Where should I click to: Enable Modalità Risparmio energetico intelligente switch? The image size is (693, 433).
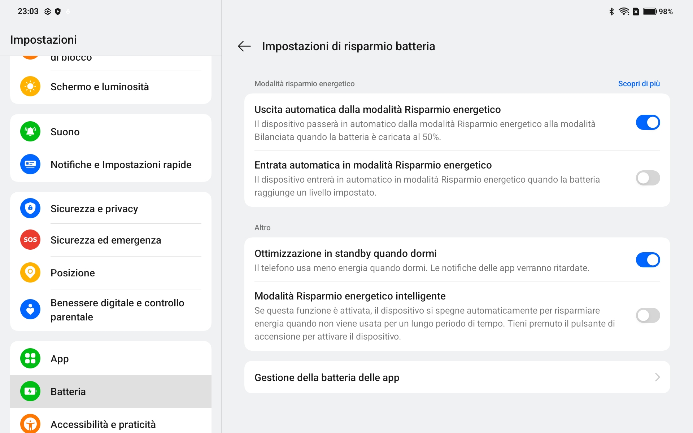coord(648,315)
